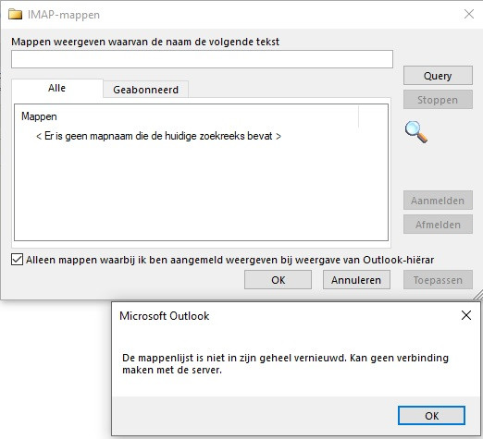Screen dimensions: 483x439
Task: Click the Toepassen button
Action: (x=438, y=280)
